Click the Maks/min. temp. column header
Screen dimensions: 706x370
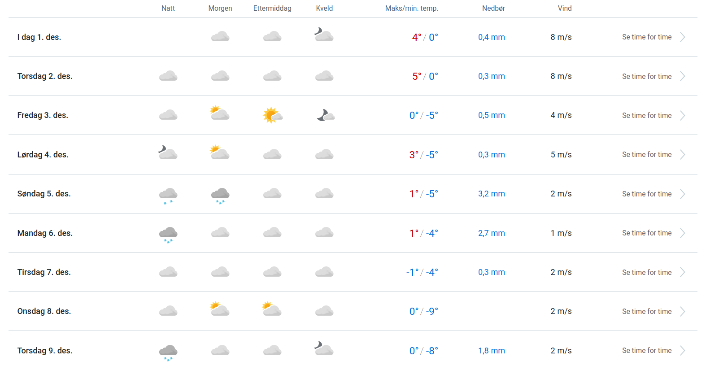[411, 9]
